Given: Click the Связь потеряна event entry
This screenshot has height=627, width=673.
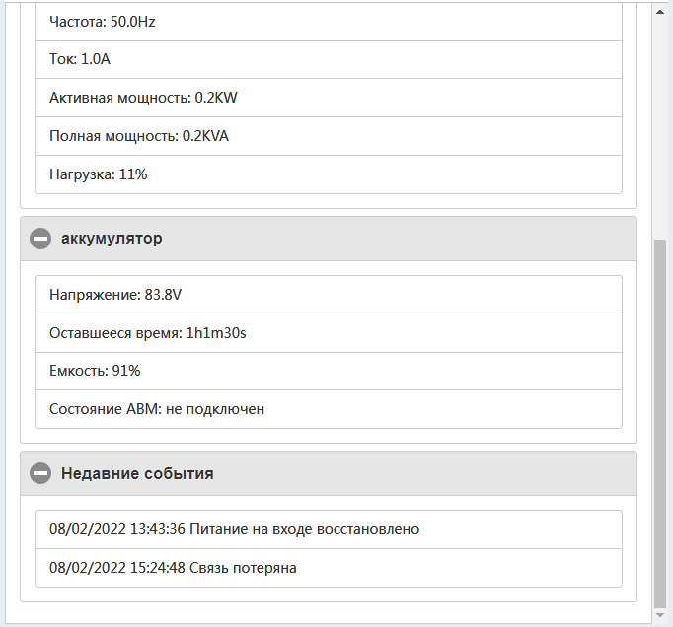Looking at the screenshot, I should pos(244,568).
